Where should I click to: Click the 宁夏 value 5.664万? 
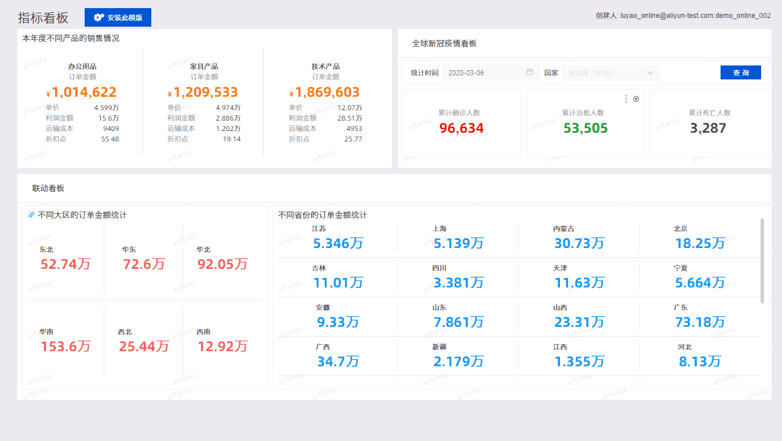[700, 283]
